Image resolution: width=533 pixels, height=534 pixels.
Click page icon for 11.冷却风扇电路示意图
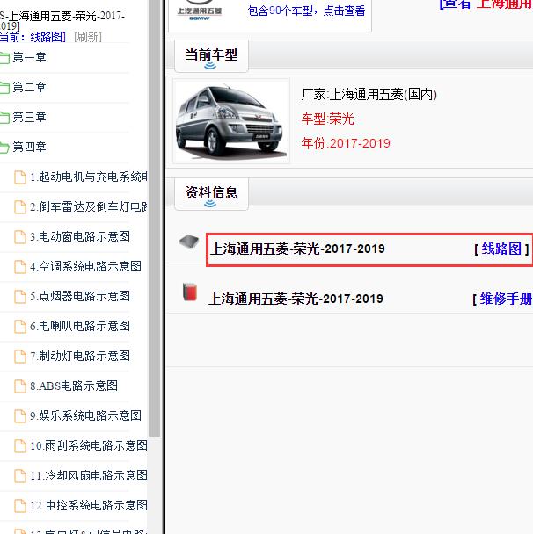coord(19,476)
